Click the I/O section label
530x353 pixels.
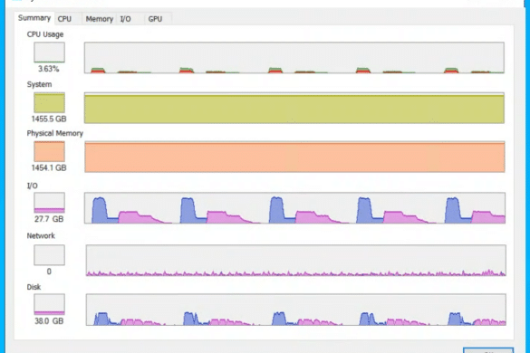click(x=32, y=186)
